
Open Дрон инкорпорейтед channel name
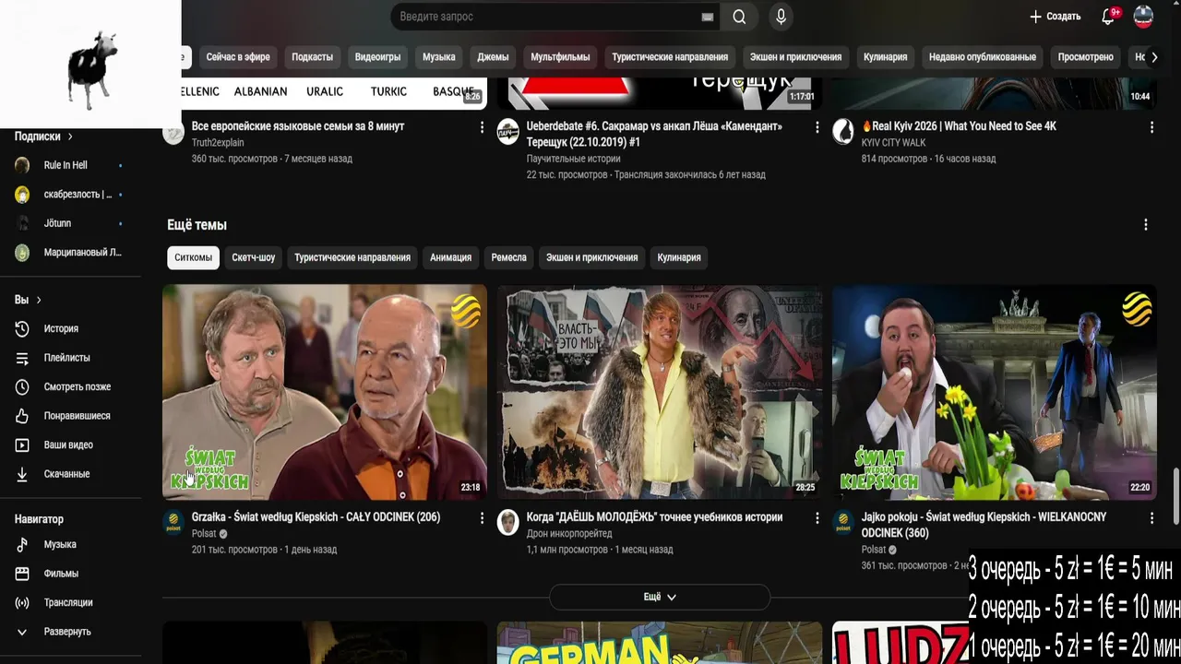click(568, 533)
